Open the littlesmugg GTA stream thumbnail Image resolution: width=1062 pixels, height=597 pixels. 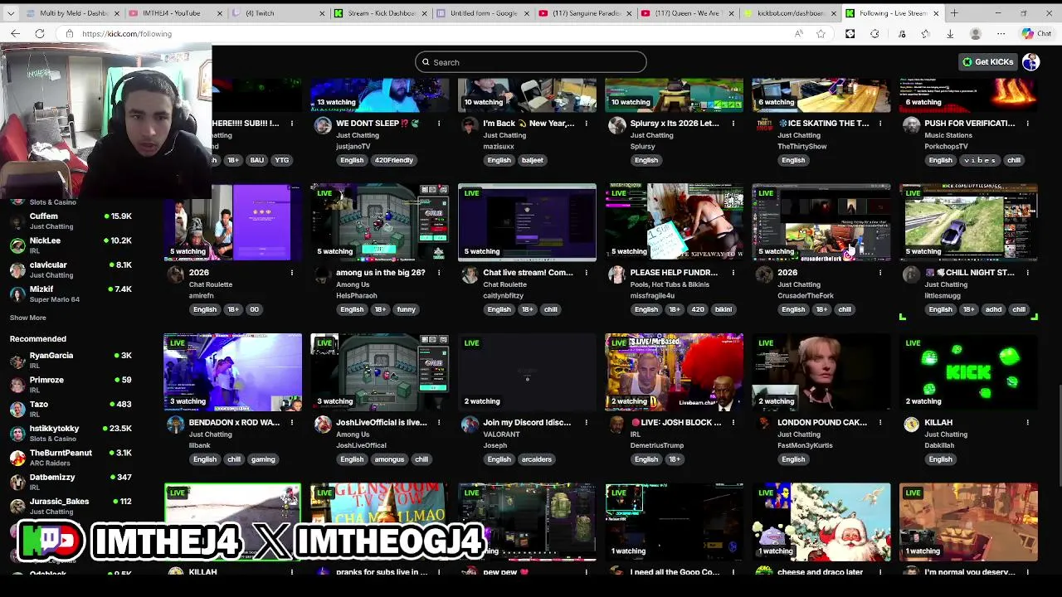coord(968,222)
